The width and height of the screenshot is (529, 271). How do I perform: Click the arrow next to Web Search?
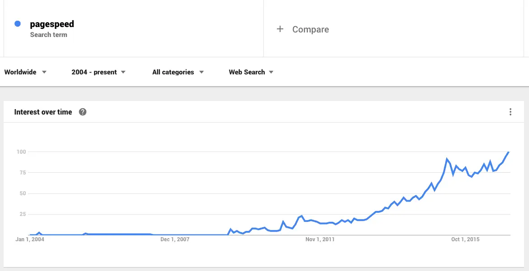(271, 72)
